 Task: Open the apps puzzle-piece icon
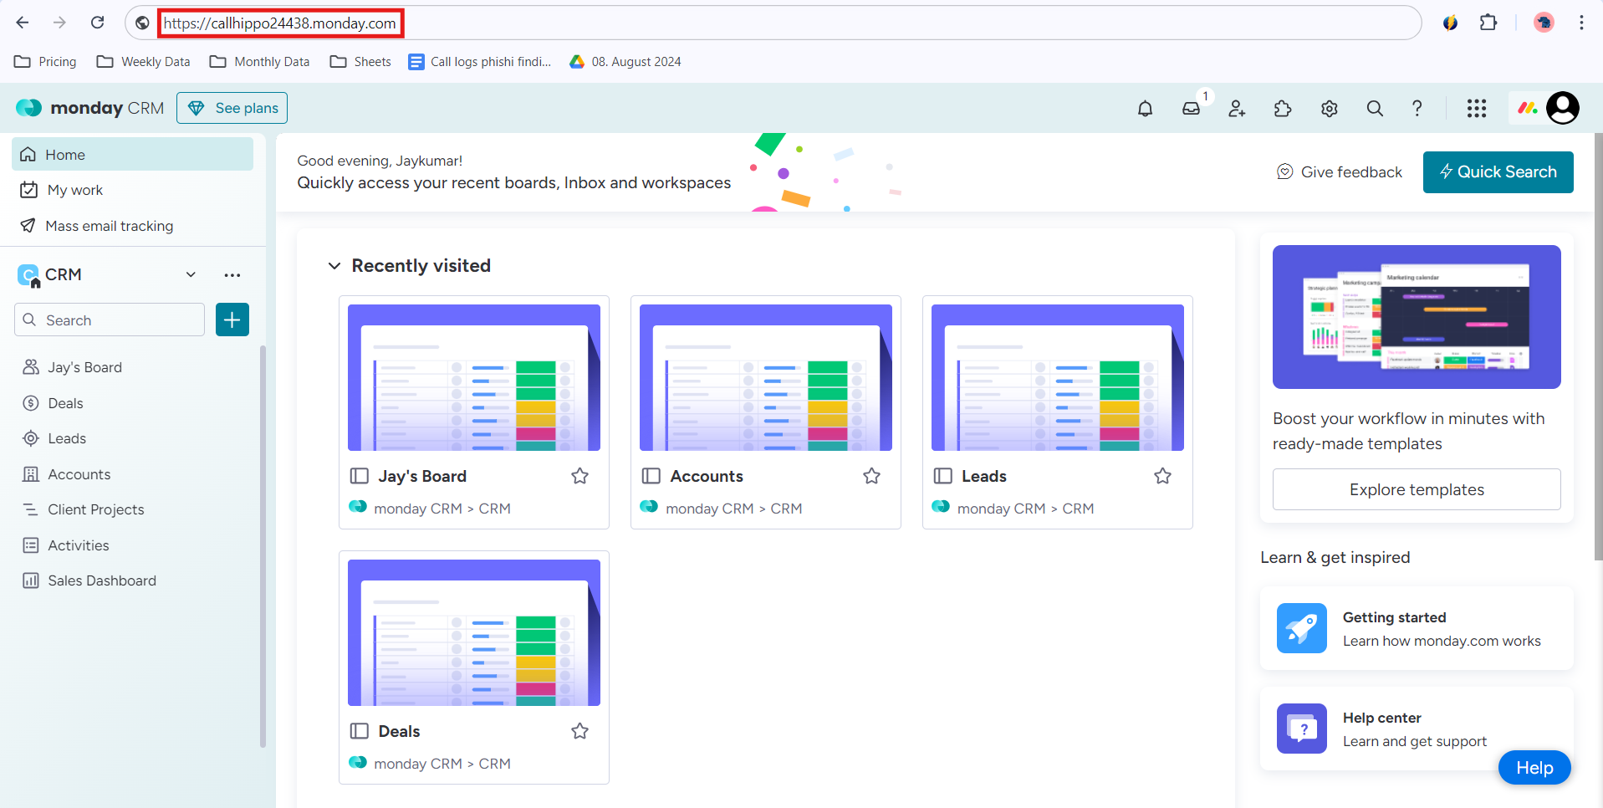pos(1283,109)
